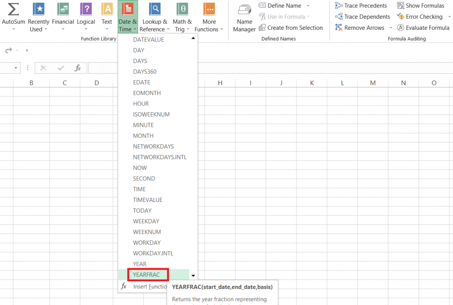
Task: Open the Name Box dropdown arrow
Action: pyautogui.click(x=16, y=68)
